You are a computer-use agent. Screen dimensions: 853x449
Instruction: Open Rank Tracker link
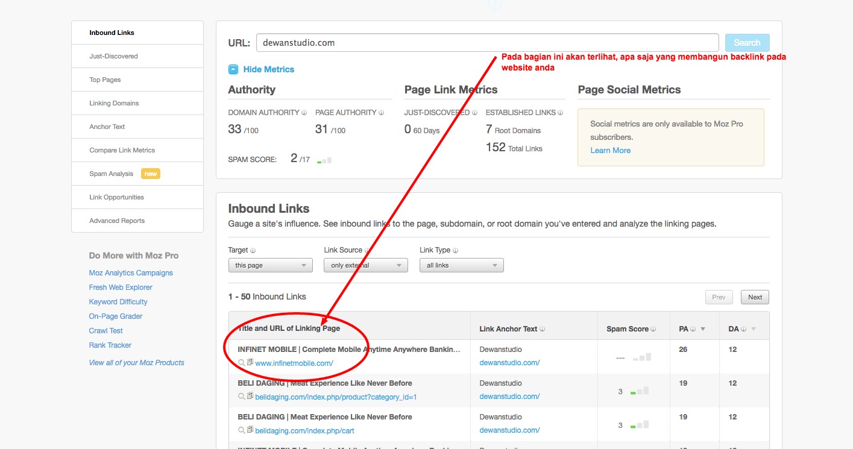[x=110, y=345]
